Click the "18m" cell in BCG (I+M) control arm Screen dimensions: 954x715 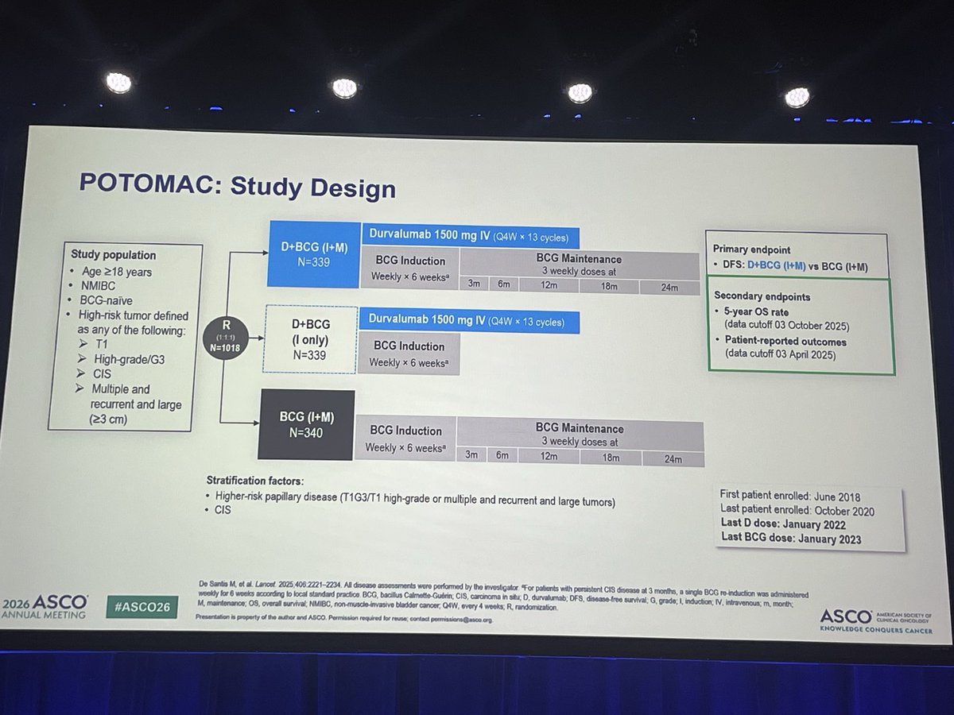(x=611, y=457)
